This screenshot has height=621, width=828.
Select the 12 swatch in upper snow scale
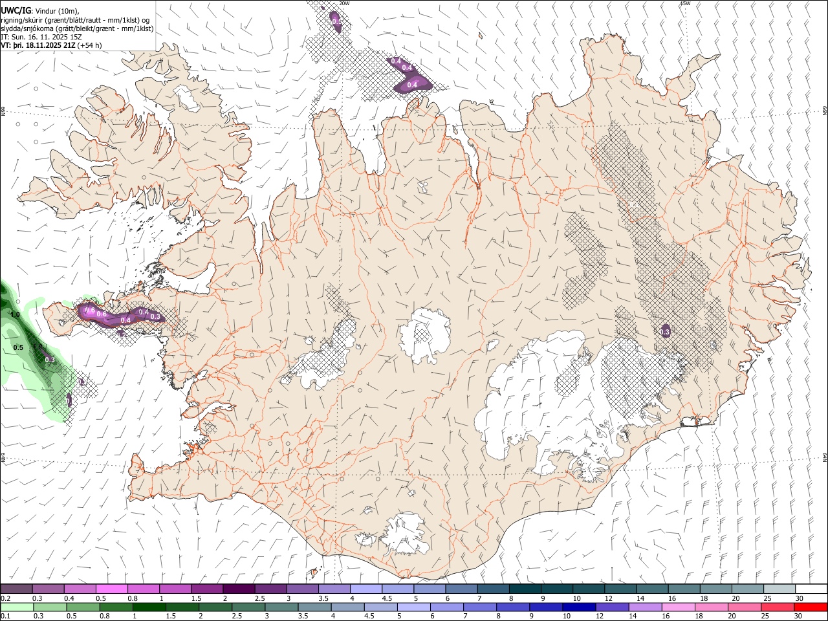pos(621,589)
